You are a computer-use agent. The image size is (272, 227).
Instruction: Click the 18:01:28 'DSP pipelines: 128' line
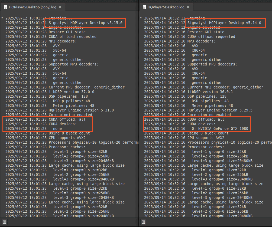(x=47, y=96)
